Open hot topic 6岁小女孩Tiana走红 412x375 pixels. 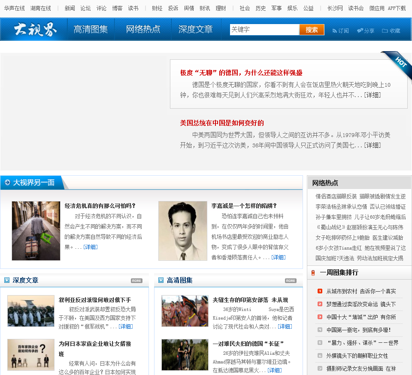(x=360, y=248)
